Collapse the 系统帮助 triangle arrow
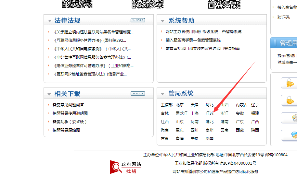 163,21
